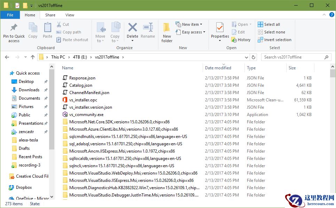Viewport: 336px width, 208px height.
Task: Click Paste shortcut in ribbon
Action: [x=72, y=40]
